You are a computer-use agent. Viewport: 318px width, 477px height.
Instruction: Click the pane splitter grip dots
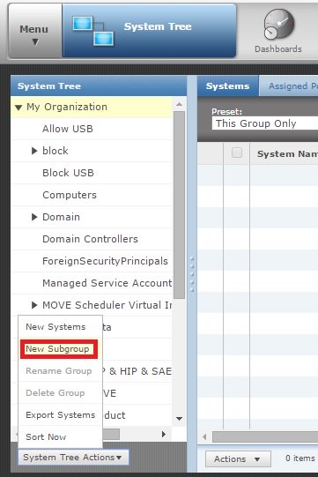pos(192,274)
